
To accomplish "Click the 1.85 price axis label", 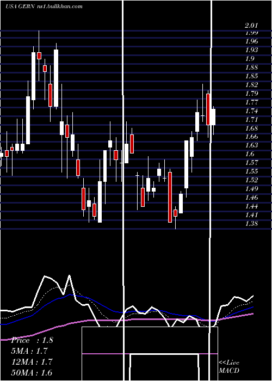I will pyautogui.click(x=251, y=76).
